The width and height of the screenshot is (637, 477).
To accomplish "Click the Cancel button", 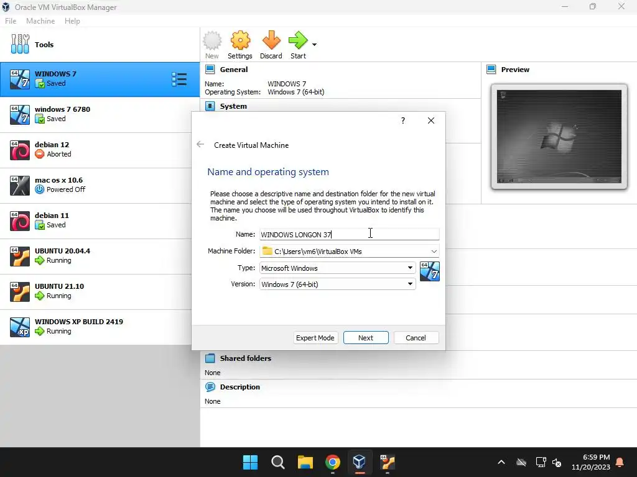I will [416, 338].
